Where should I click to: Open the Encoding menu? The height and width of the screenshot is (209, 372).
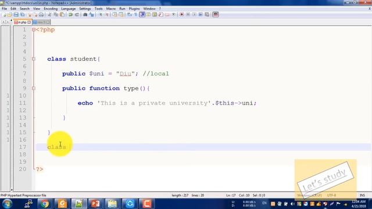[51, 9]
